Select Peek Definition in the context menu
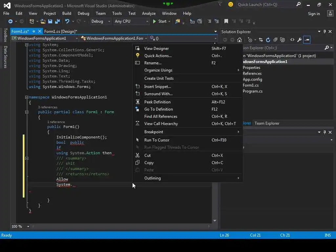This screenshot has width=336, height=252. 188,102
